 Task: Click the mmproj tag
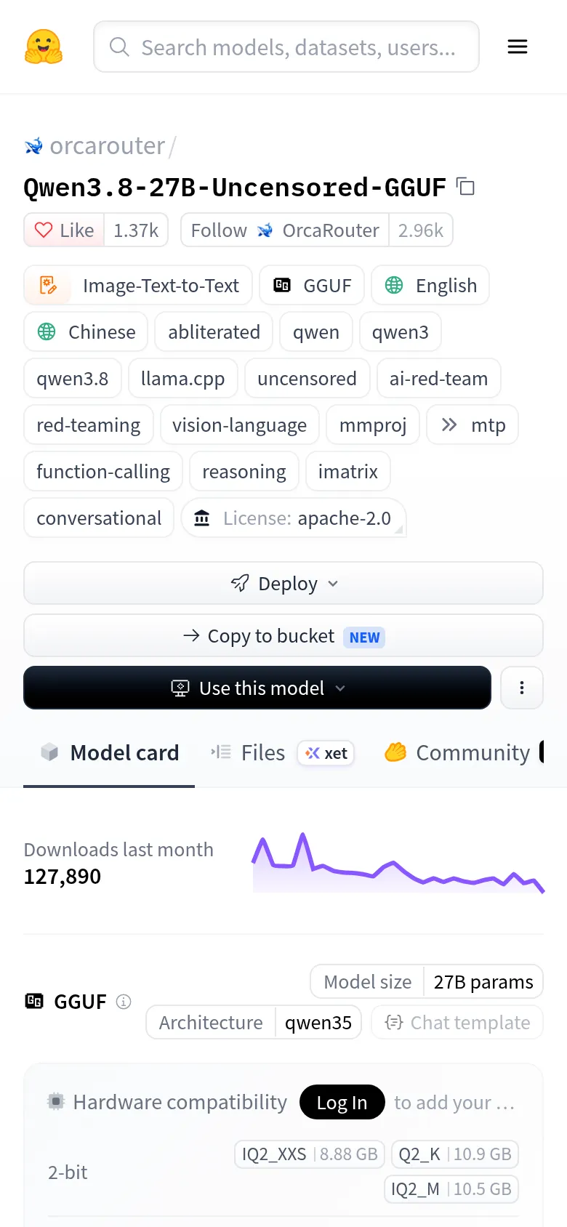point(373,425)
